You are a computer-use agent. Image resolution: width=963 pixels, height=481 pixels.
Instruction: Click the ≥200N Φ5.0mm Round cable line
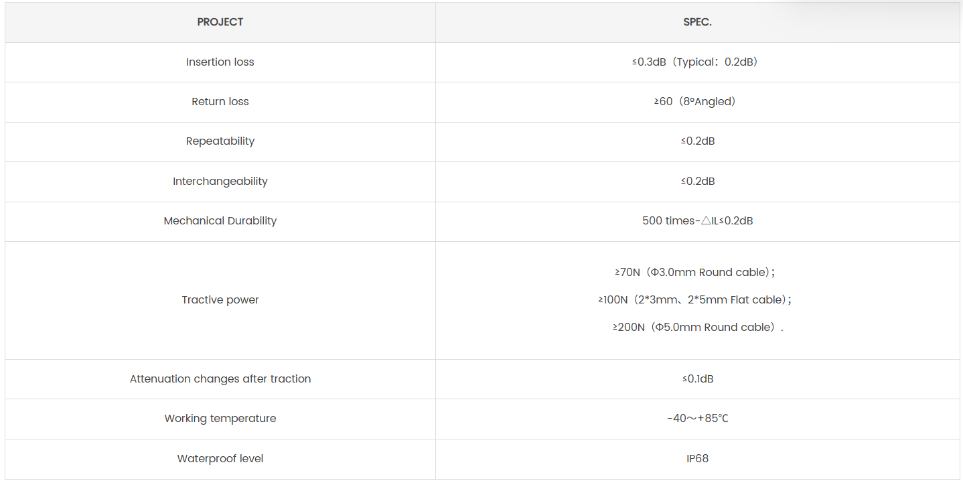pos(697,327)
